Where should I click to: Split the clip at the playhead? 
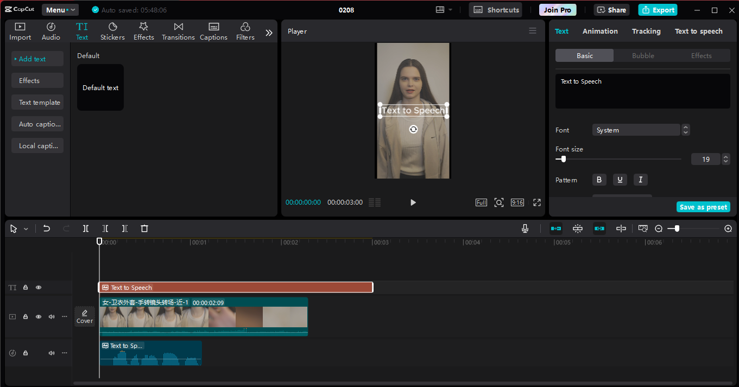[85, 228]
